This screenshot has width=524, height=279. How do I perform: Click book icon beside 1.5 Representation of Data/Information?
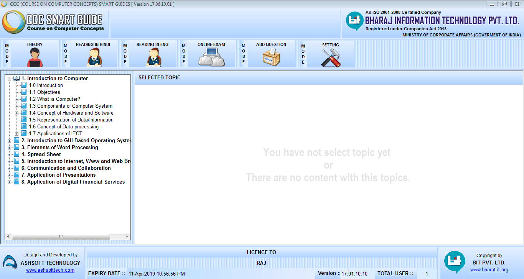pyautogui.click(x=24, y=120)
